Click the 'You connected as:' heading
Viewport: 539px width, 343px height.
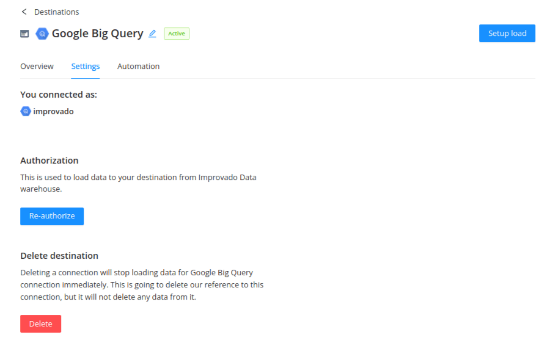coord(59,95)
